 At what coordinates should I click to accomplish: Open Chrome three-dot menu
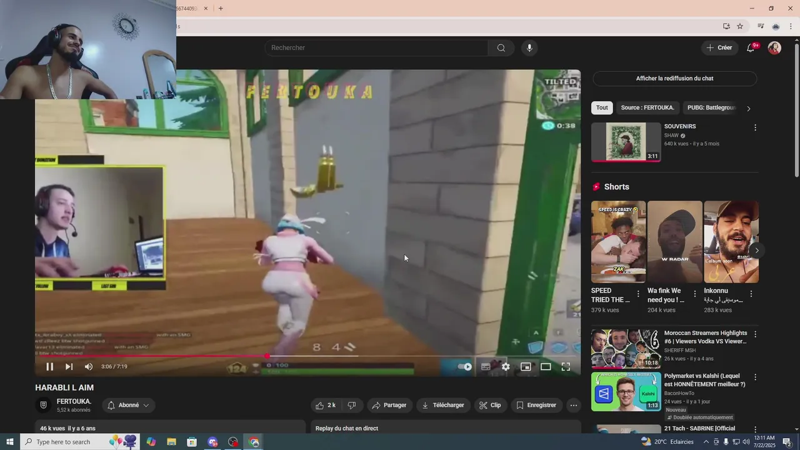coord(791,26)
